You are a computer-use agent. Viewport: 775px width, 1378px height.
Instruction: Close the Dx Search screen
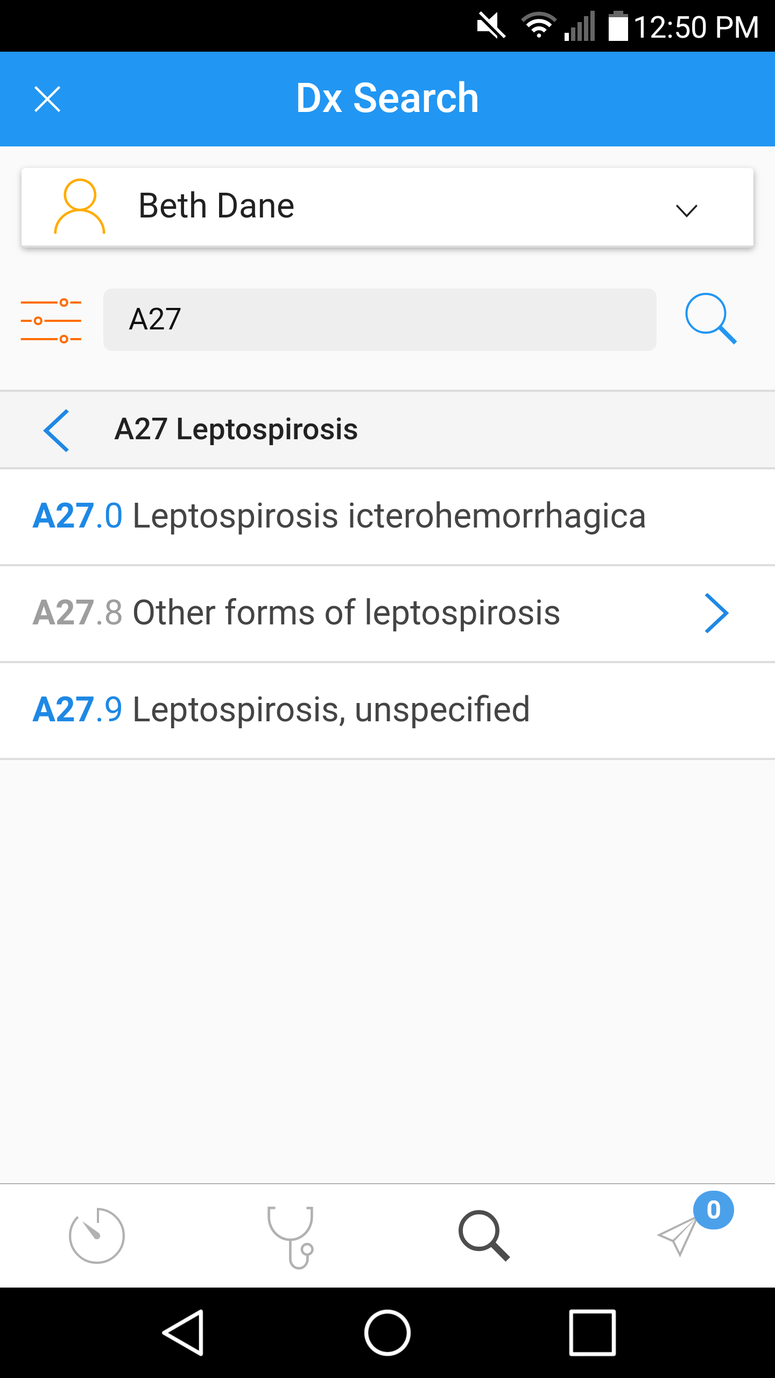pos(47,99)
